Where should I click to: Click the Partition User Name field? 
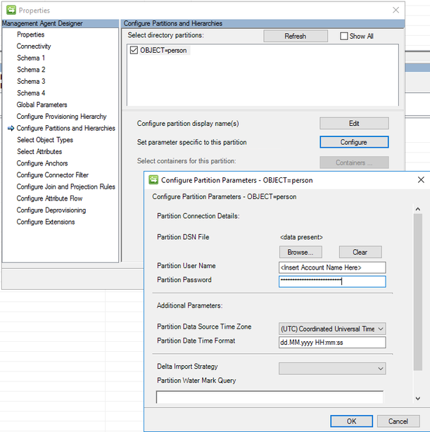pos(332,267)
